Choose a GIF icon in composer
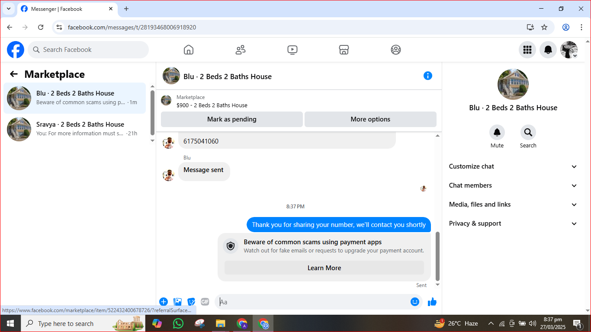This screenshot has height=332, width=591. [x=205, y=302]
